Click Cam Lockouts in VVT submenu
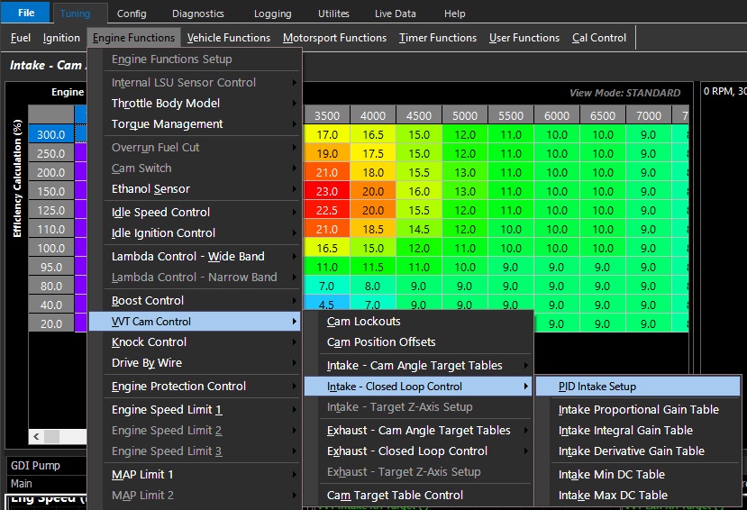The height and width of the screenshot is (510, 747). point(364,322)
